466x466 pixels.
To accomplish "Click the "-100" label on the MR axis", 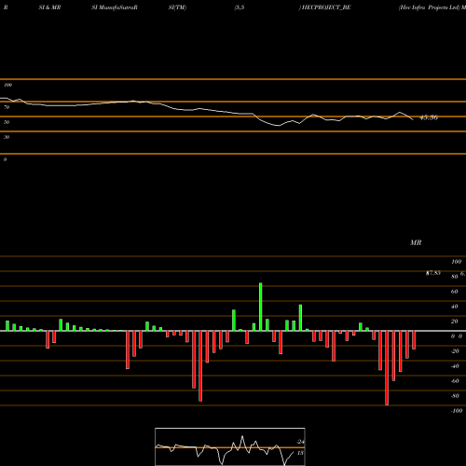I will [457, 411].
